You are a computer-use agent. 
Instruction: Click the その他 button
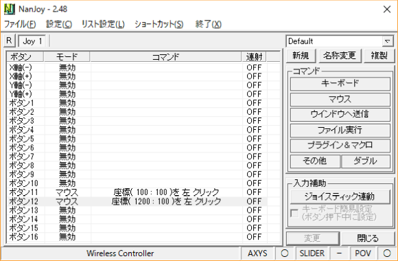pos(315,161)
